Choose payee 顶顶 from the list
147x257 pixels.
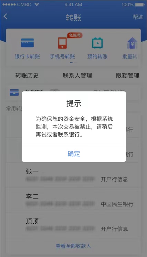click(x=73, y=225)
